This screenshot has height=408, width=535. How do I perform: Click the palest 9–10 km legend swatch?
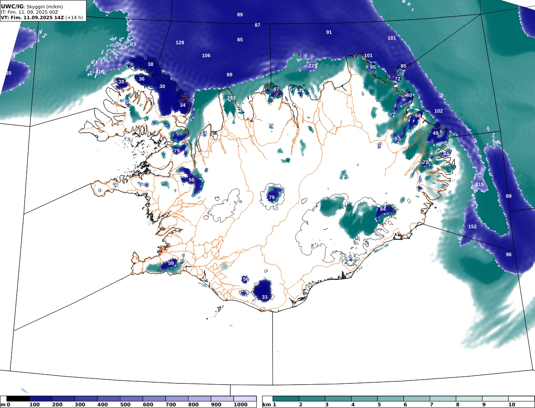coord(495,399)
